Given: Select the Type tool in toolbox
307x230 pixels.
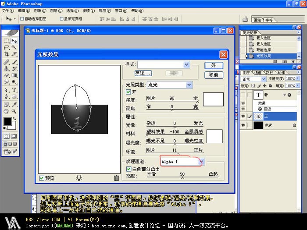Looking at the screenshot, I should (14, 90).
